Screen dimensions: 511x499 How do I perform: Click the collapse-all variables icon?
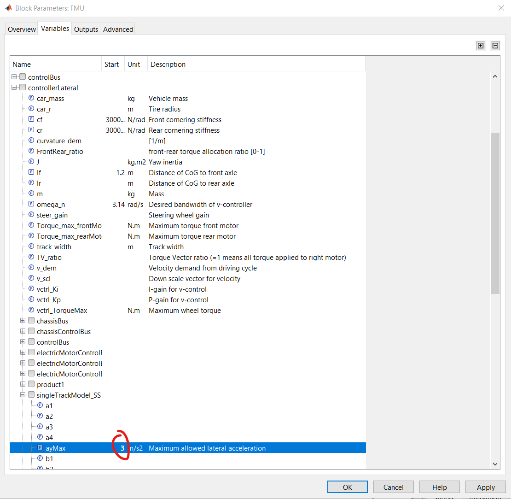click(x=495, y=45)
